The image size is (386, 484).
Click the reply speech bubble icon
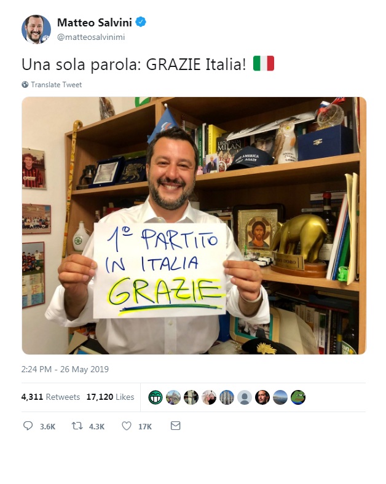click(28, 426)
